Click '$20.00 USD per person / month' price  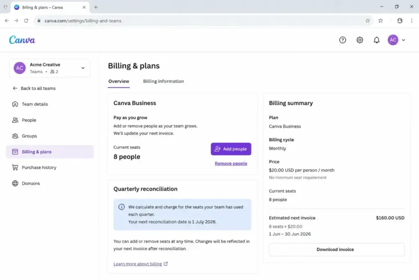click(302, 170)
